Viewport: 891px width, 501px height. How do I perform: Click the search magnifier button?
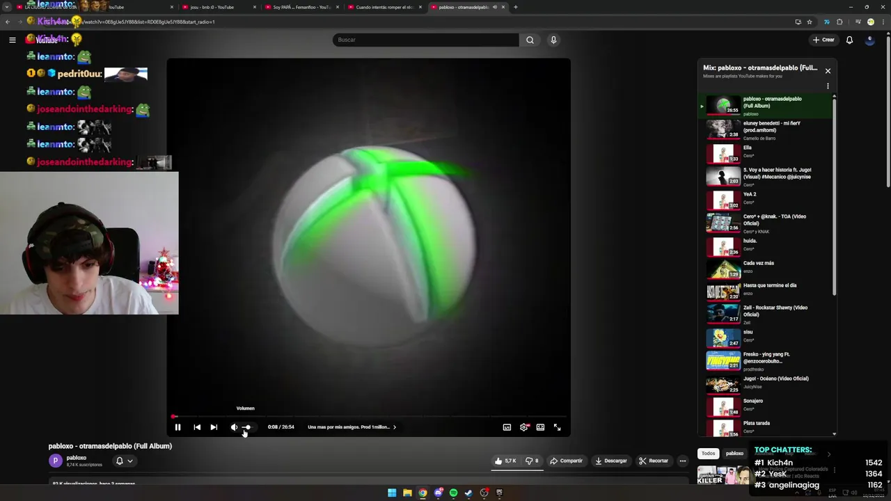click(530, 40)
